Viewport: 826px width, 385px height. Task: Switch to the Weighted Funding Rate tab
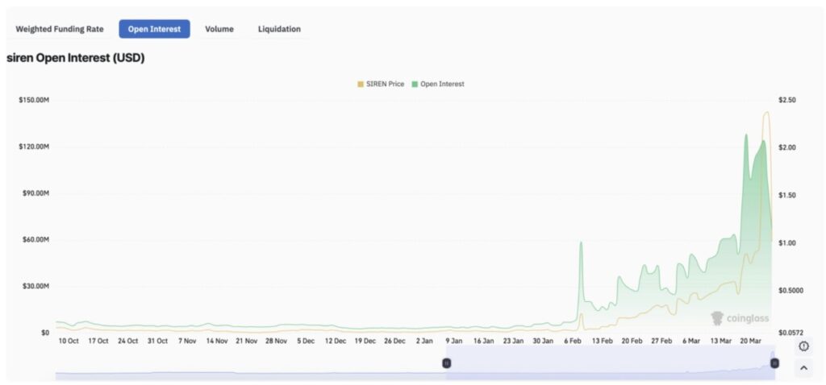click(60, 29)
